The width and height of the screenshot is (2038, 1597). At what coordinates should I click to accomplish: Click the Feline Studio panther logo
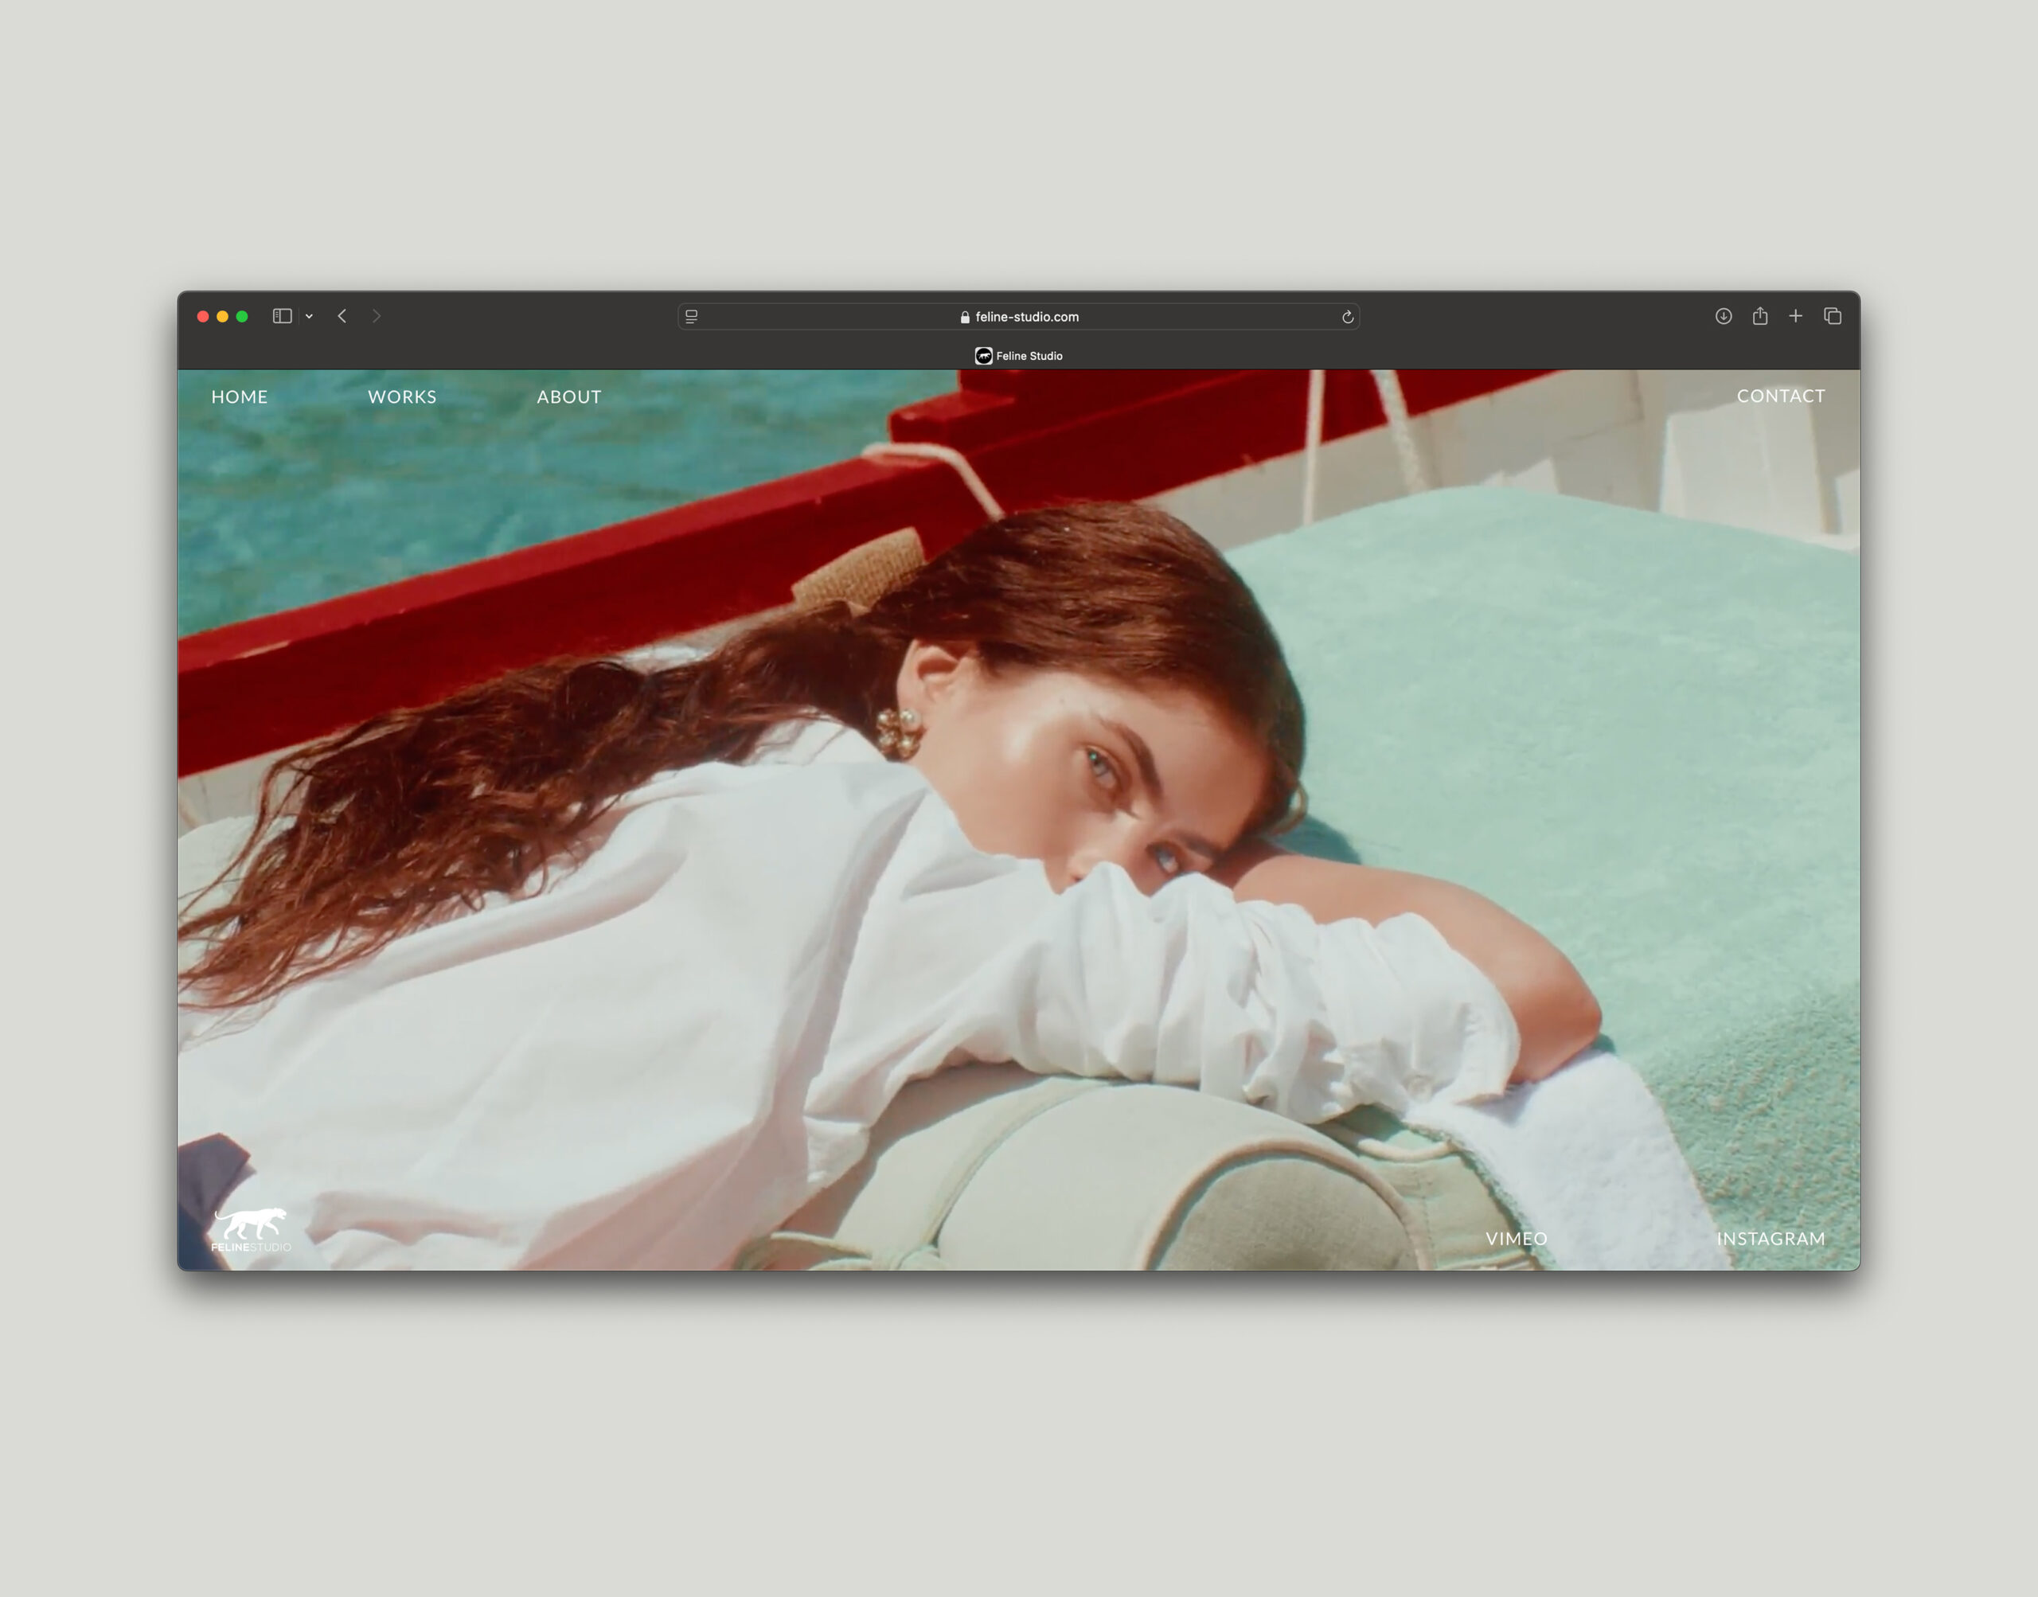click(x=250, y=1228)
